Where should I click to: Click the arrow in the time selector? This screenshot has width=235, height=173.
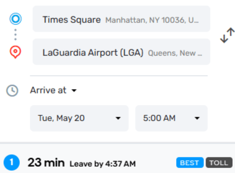point(197,119)
